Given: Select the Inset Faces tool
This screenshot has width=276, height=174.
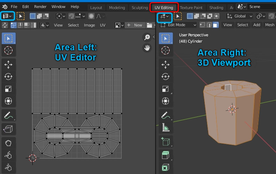Looking at the screenshot, I should point(165,167).
